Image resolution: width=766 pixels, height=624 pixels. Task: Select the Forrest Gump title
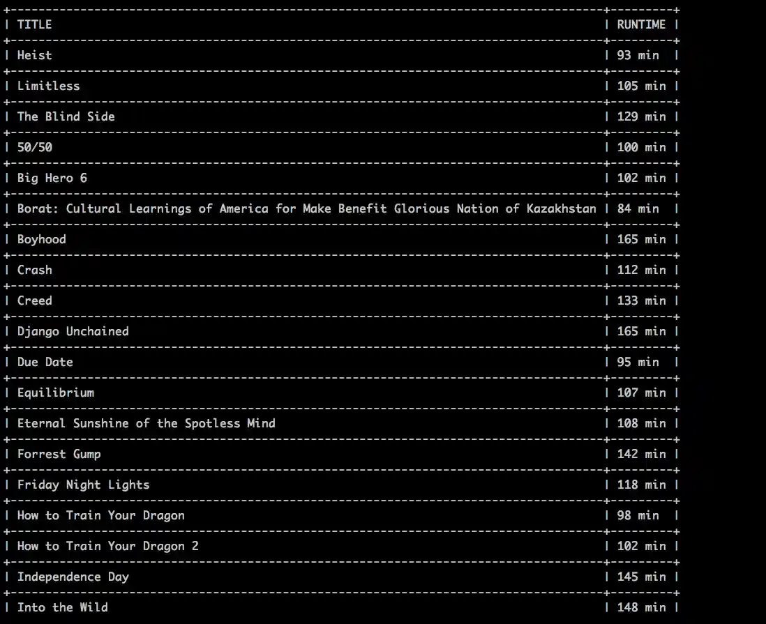tap(59, 454)
